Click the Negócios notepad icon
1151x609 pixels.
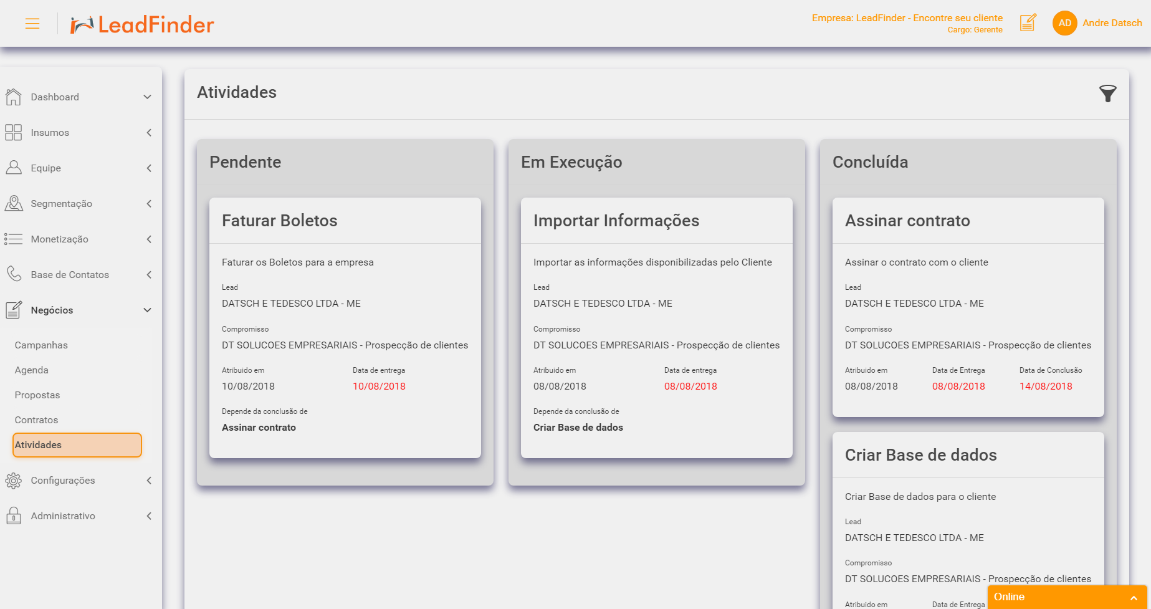14,310
